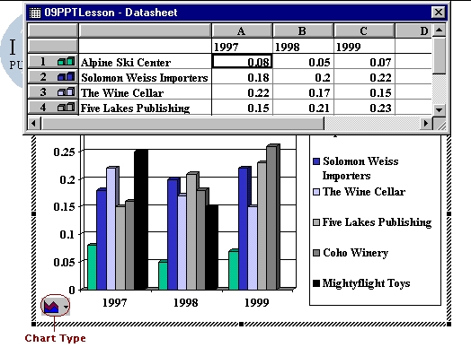Click Coho Winery legend swatch
This screenshot has height=356, width=471.
point(316,253)
